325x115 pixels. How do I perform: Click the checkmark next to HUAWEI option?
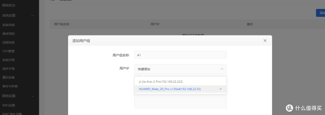click(221, 89)
